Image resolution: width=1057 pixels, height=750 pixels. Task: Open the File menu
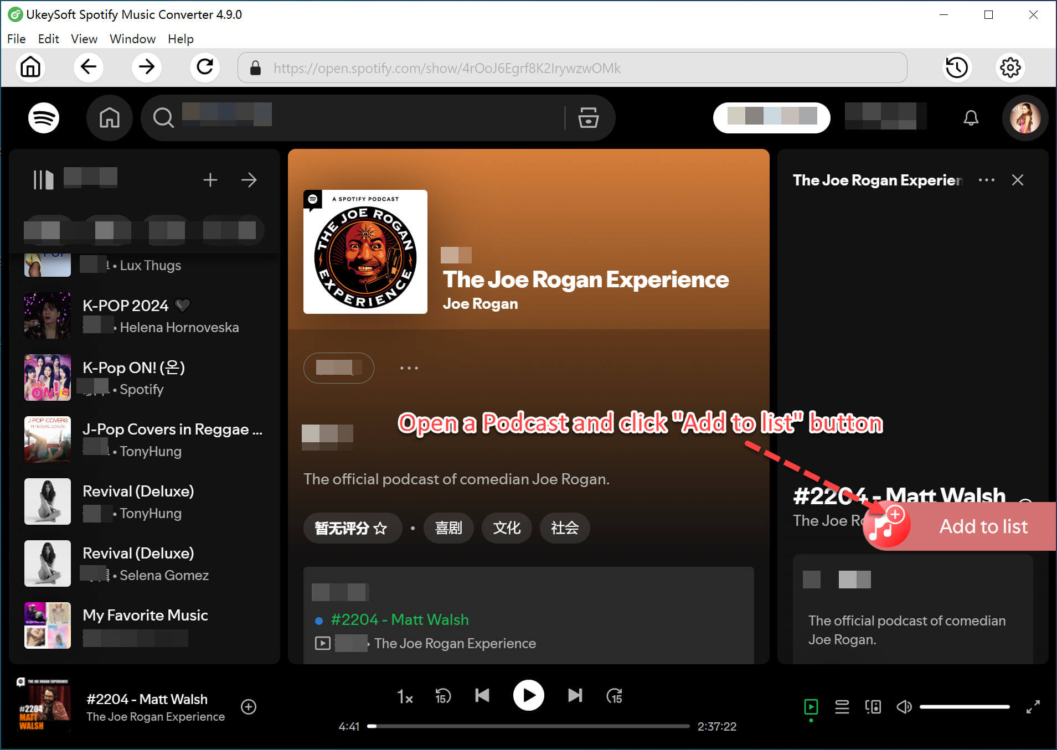coord(17,39)
